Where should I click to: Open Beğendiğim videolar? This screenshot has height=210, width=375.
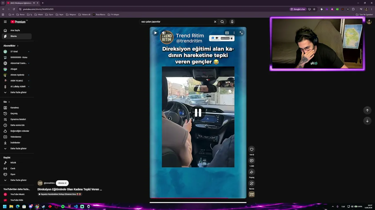17,131
